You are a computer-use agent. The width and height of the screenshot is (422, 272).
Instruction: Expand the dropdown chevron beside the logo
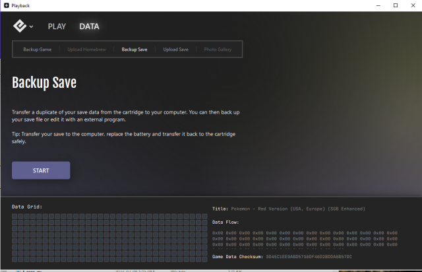pyautogui.click(x=31, y=27)
